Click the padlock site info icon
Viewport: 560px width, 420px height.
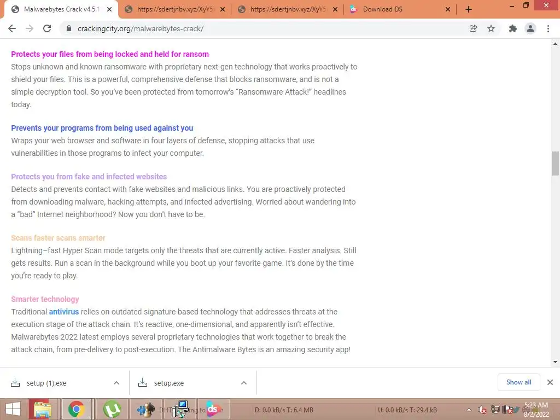pos(69,28)
